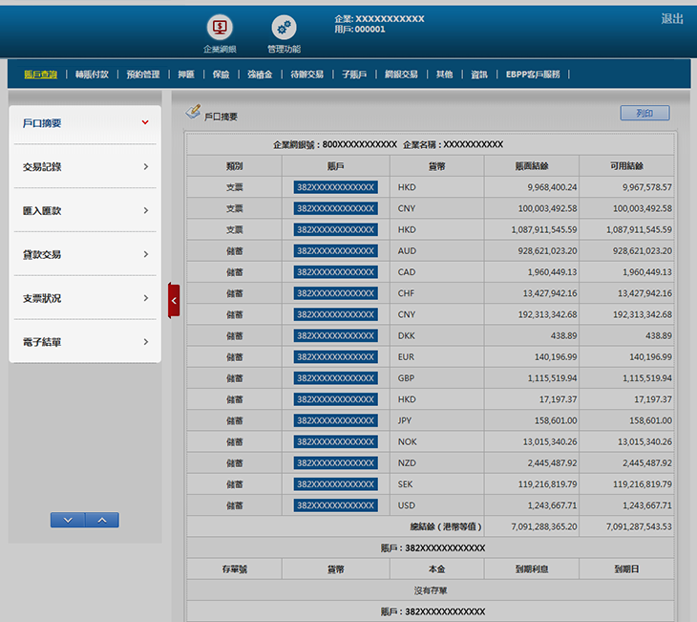Go to the 網銀交易 menu
The image size is (697, 622).
coord(401,74)
